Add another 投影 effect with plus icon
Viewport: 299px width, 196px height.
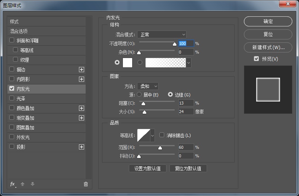[x=82, y=147]
